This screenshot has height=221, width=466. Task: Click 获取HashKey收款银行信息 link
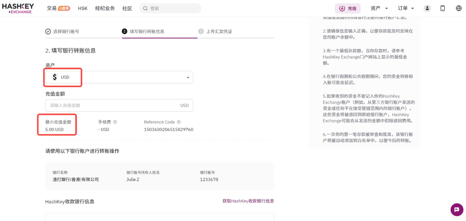[248, 201]
